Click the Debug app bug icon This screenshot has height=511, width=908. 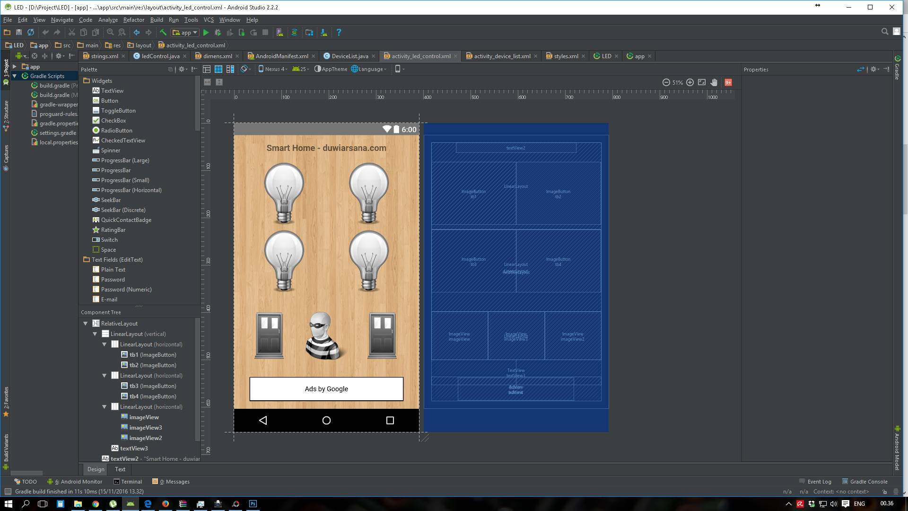pyautogui.click(x=218, y=33)
